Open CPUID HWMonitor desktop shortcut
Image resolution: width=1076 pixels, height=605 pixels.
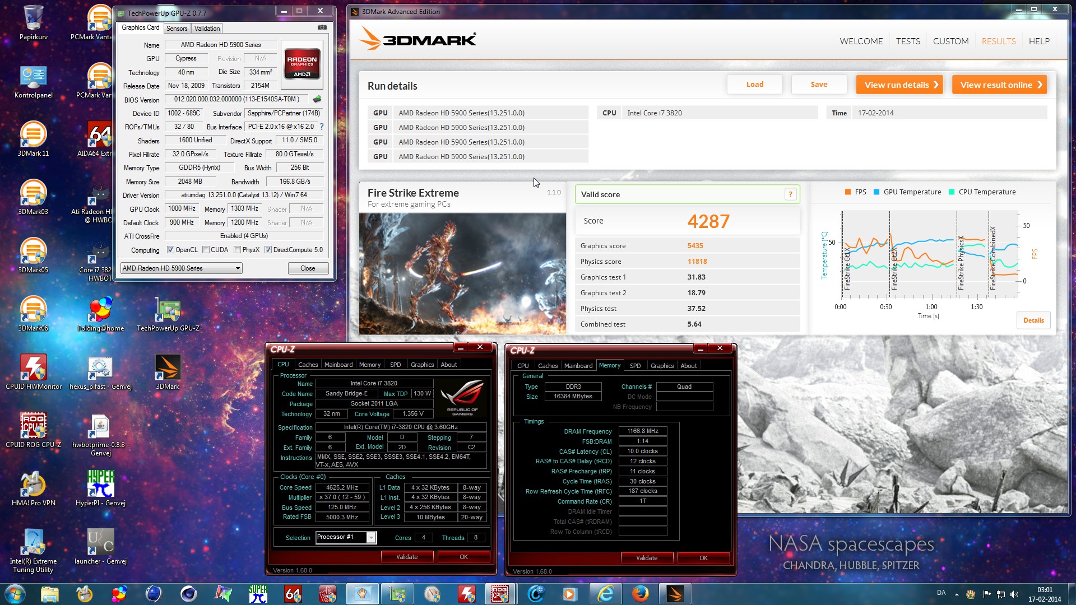click(x=34, y=373)
